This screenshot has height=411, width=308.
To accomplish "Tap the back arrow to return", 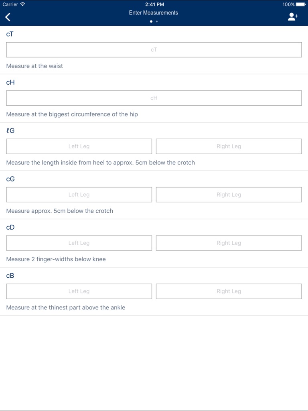I will click(x=7, y=17).
